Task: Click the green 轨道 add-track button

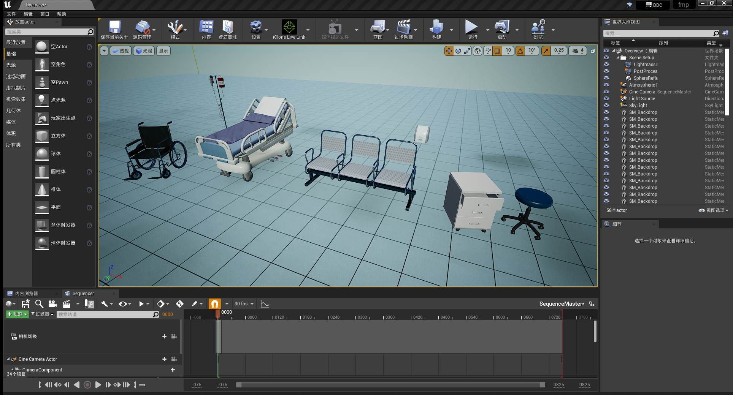Action: tap(17, 314)
